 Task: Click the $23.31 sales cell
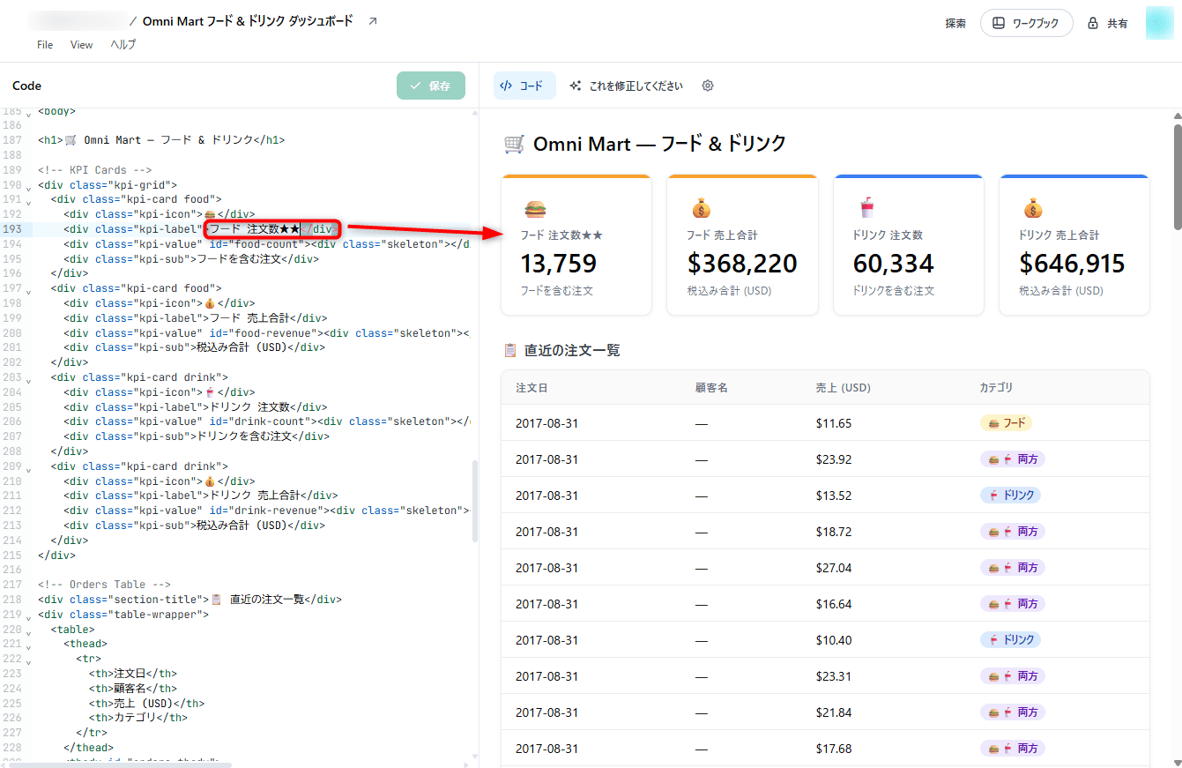tap(834, 676)
